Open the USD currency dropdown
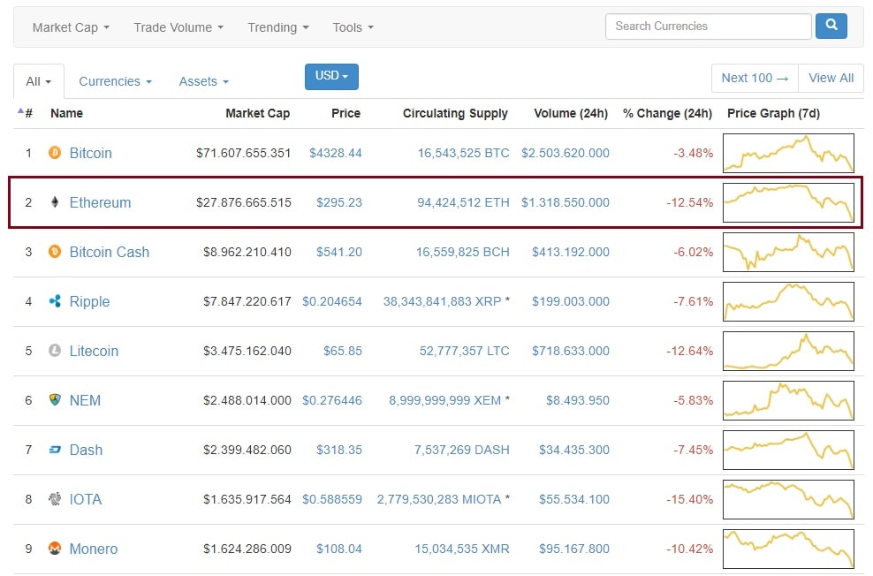 tap(331, 76)
